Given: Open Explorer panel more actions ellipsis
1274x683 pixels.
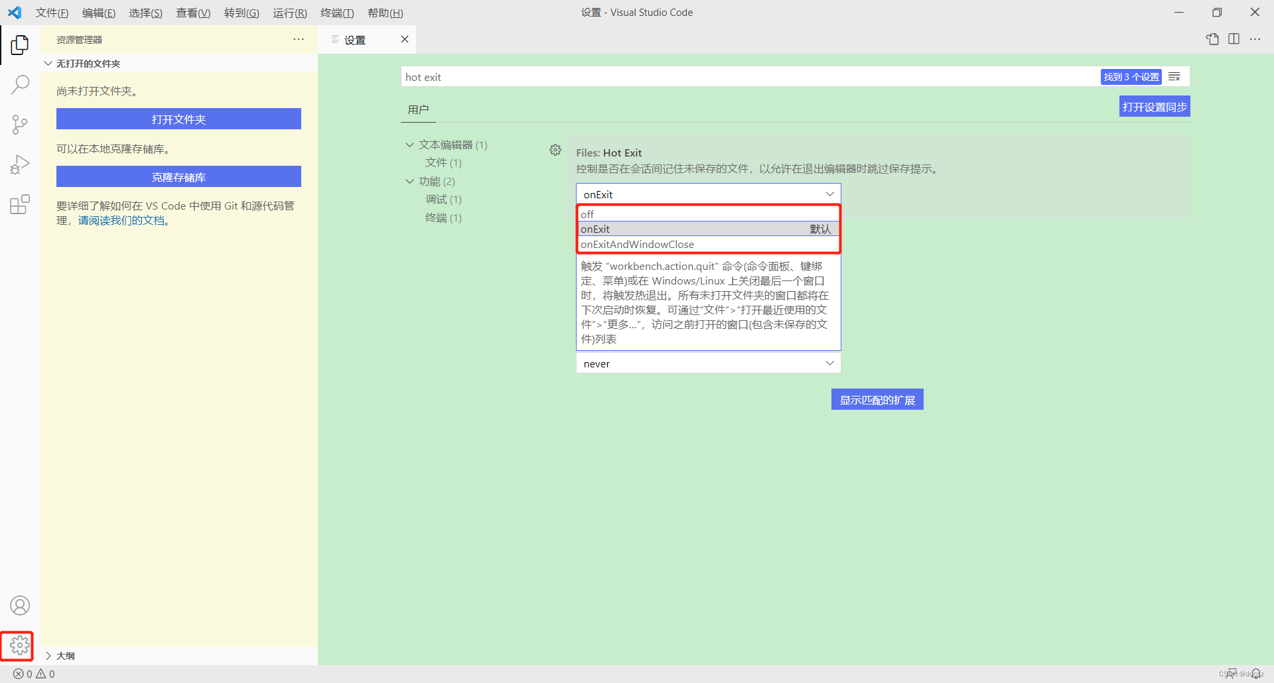Looking at the screenshot, I should [x=299, y=39].
